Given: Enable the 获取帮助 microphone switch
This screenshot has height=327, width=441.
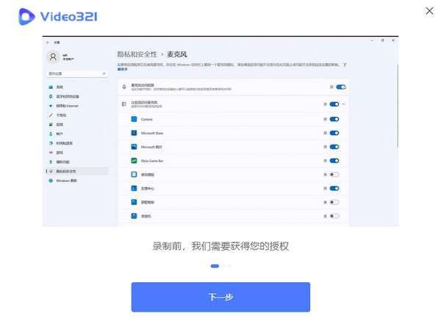Looking at the screenshot, I should coord(334,202).
